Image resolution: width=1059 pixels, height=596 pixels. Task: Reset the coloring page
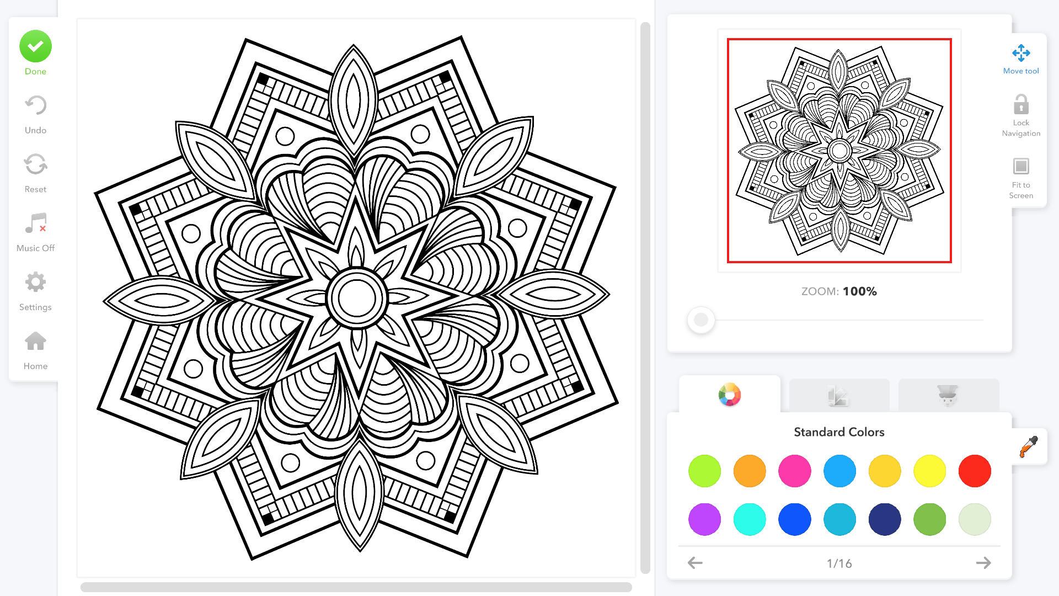point(35,165)
